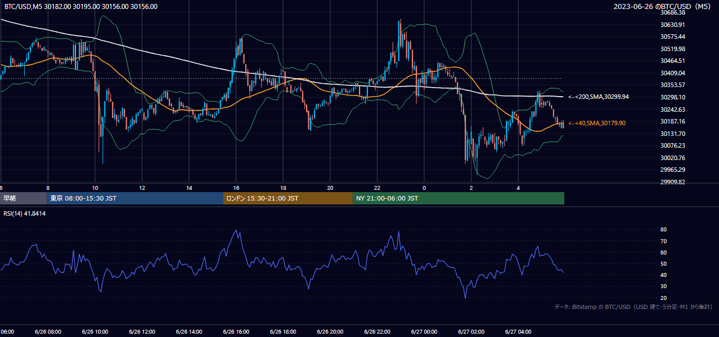
Task: Click price axis value 30409.04
Action: pos(673,73)
